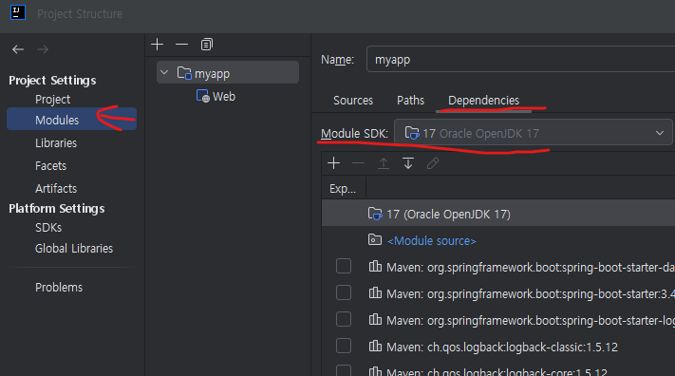The width and height of the screenshot is (675, 376).
Task: Select Maven ch.qos.logback:logback-classic:1.5.12 text
Action: point(502,348)
